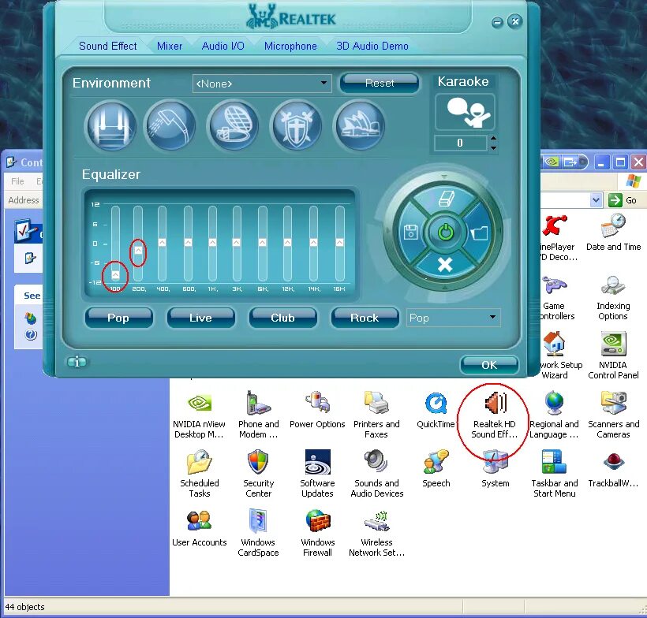Click the equalizer eraser reset icon
Screen dimensions: 647x618
coord(446,199)
